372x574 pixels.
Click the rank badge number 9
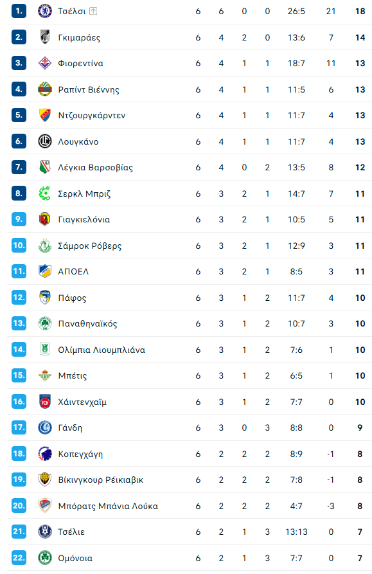click(x=19, y=219)
